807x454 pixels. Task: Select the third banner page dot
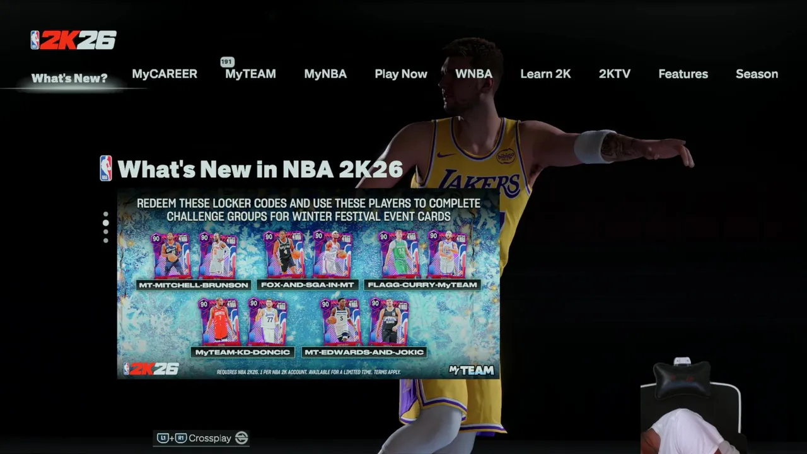tap(105, 231)
